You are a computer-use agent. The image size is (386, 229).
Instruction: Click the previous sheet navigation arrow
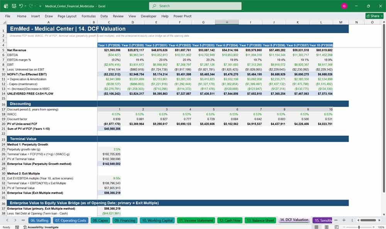(x=7, y=220)
